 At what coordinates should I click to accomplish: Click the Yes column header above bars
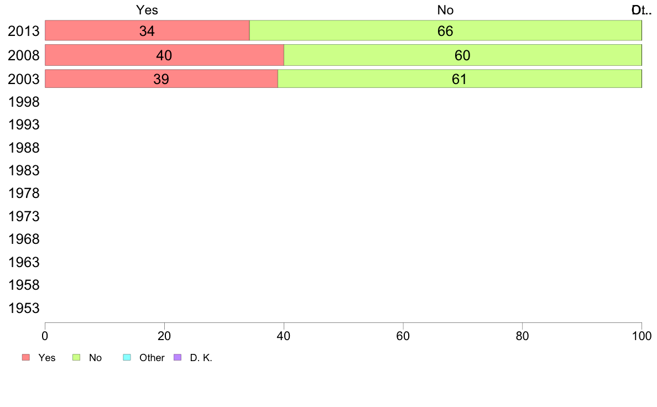pyautogui.click(x=147, y=10)
